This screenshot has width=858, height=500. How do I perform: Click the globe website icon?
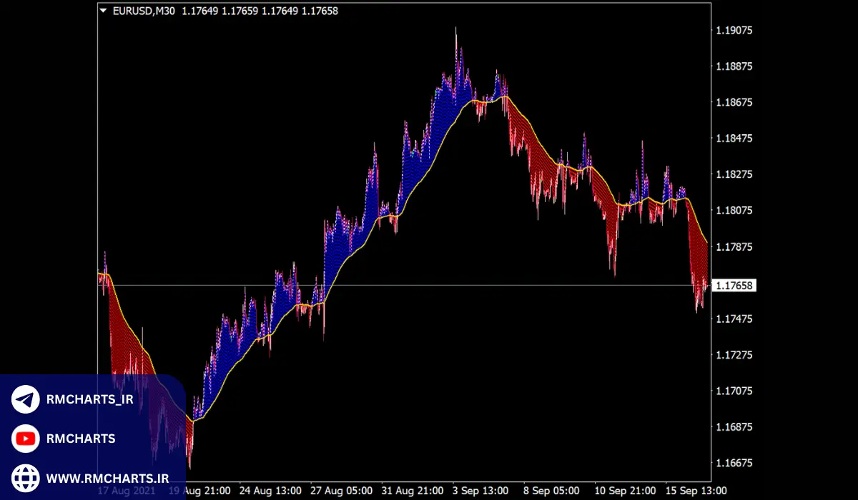(26, 476)
